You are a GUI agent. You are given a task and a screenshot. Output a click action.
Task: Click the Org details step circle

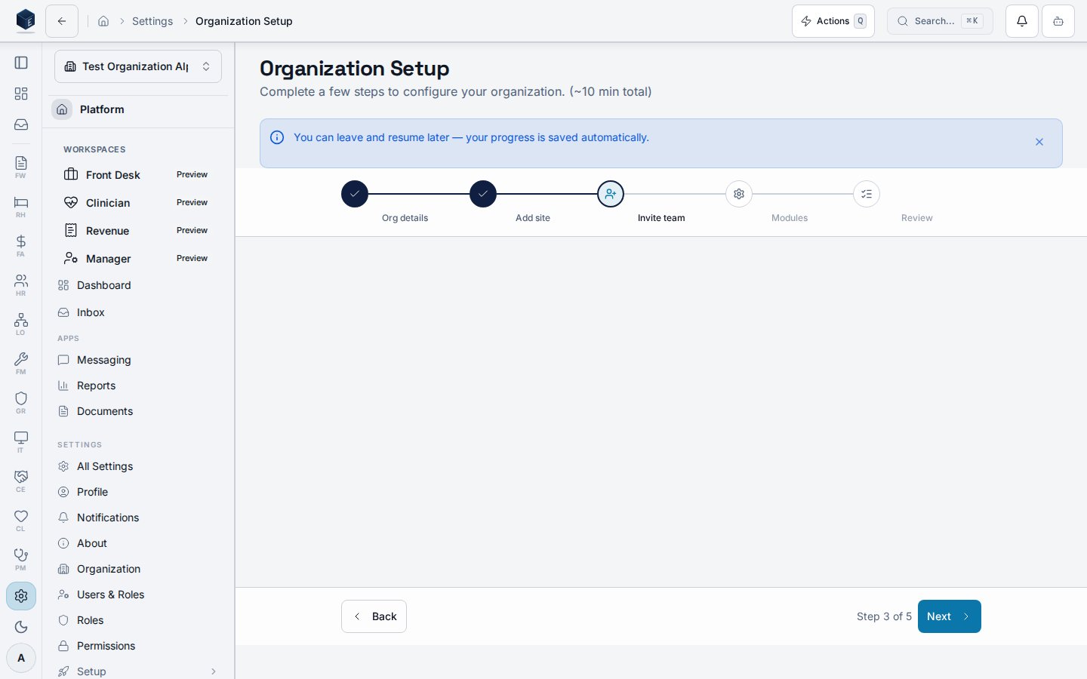pos(355,194)
